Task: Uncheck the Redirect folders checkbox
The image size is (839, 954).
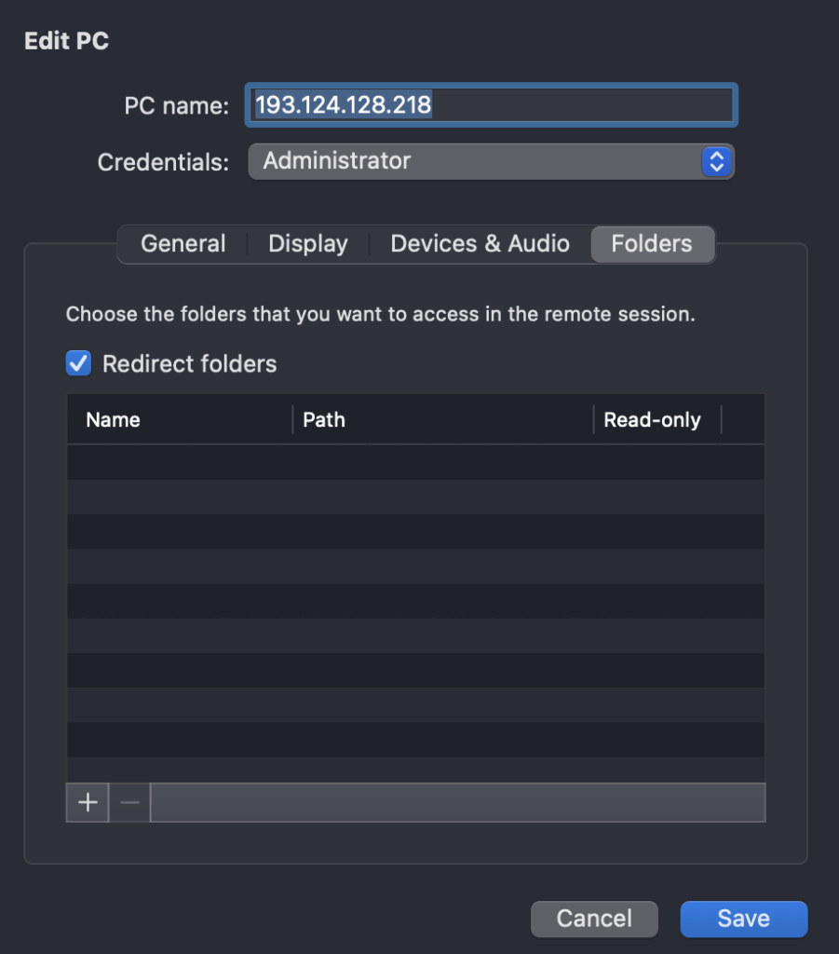Action: [78, 363]
